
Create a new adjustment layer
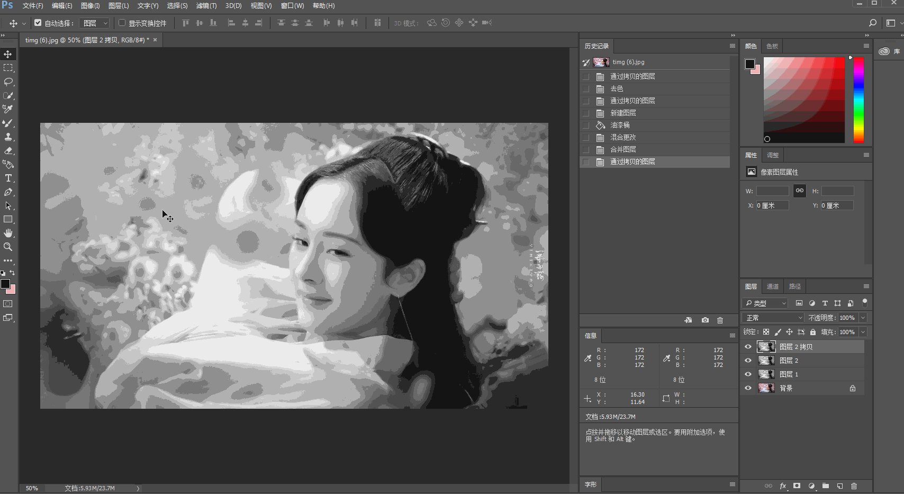(811, 486)
